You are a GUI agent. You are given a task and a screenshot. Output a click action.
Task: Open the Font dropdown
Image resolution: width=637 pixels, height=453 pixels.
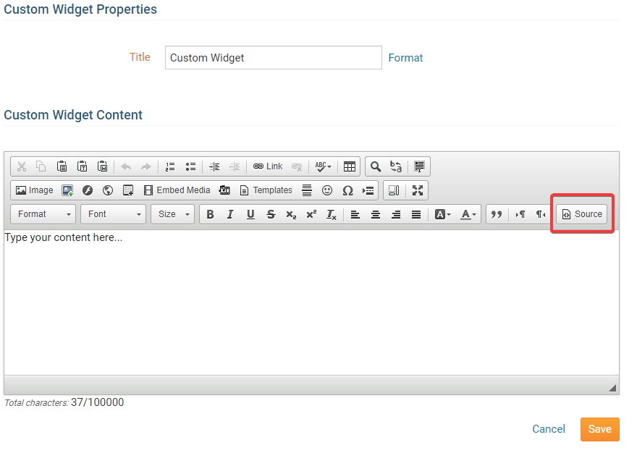(113, 214)
